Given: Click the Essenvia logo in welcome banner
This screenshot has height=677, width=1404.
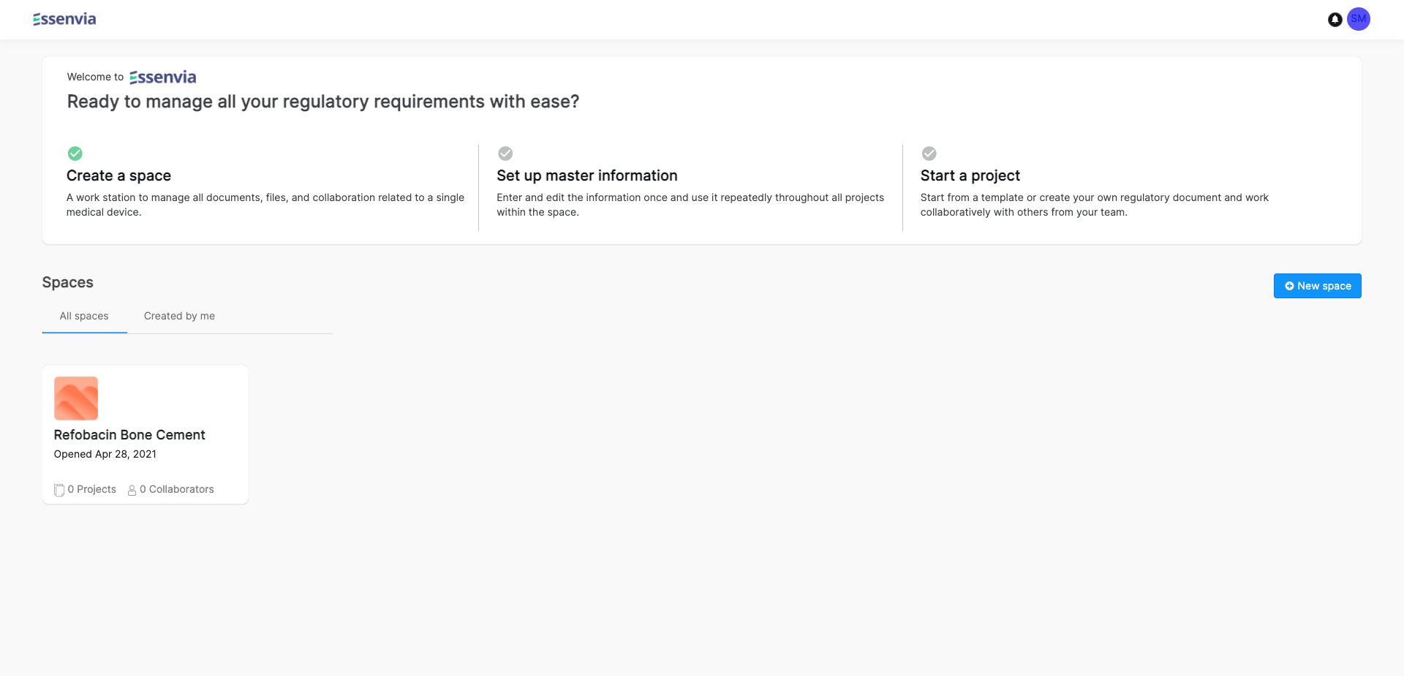Looking at the screenshot, I should (x=163, y=77).
